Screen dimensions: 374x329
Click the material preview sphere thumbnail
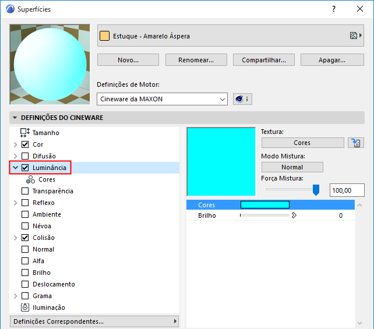click(x=50, y=65)
